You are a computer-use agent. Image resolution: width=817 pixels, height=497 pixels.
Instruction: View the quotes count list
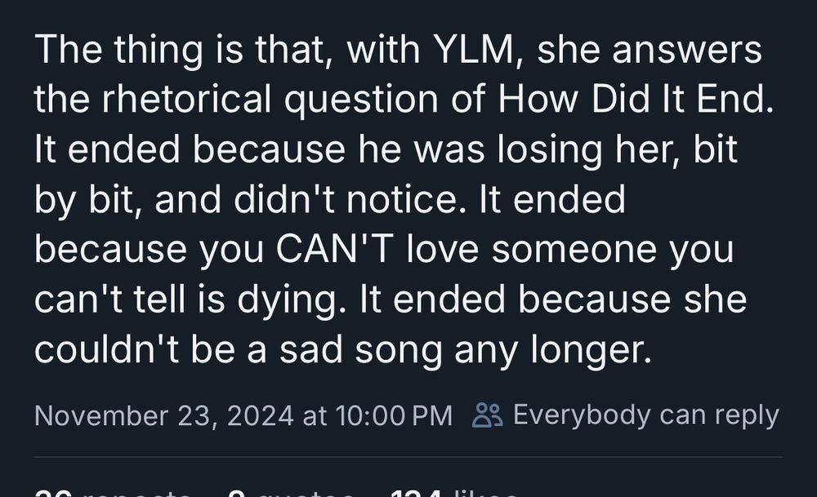click(294, 492)
